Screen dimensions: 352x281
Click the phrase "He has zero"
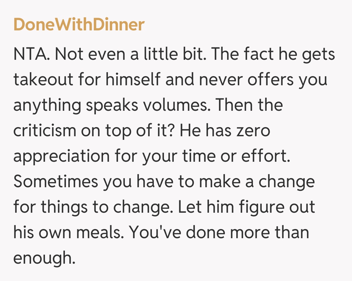[x=225, y=131]
